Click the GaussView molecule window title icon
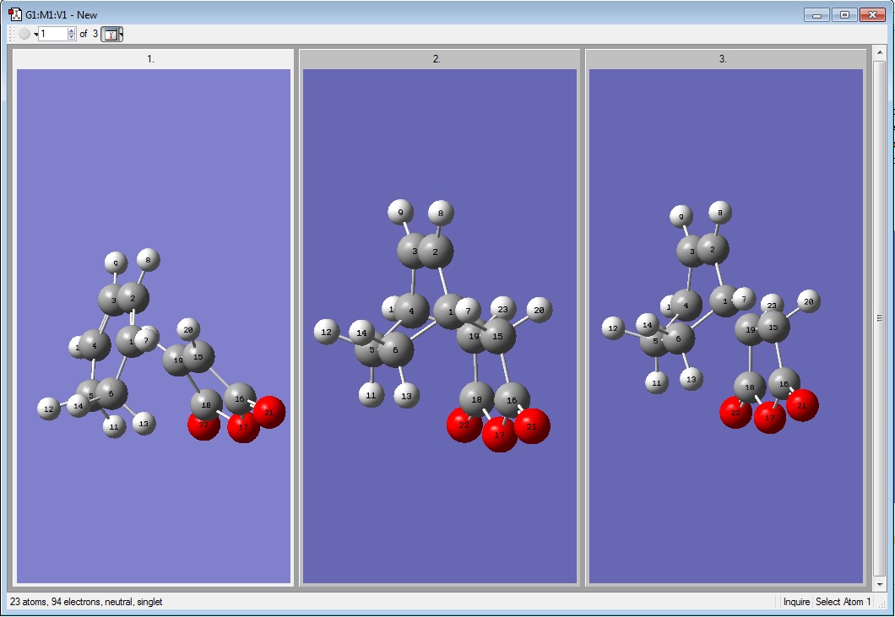Viewport: 895px width, 617px height. [15, 14]
